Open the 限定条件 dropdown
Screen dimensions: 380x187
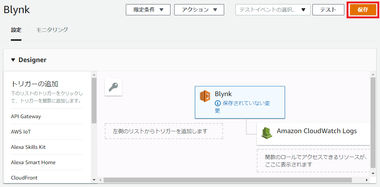click(x=148, y=10)
